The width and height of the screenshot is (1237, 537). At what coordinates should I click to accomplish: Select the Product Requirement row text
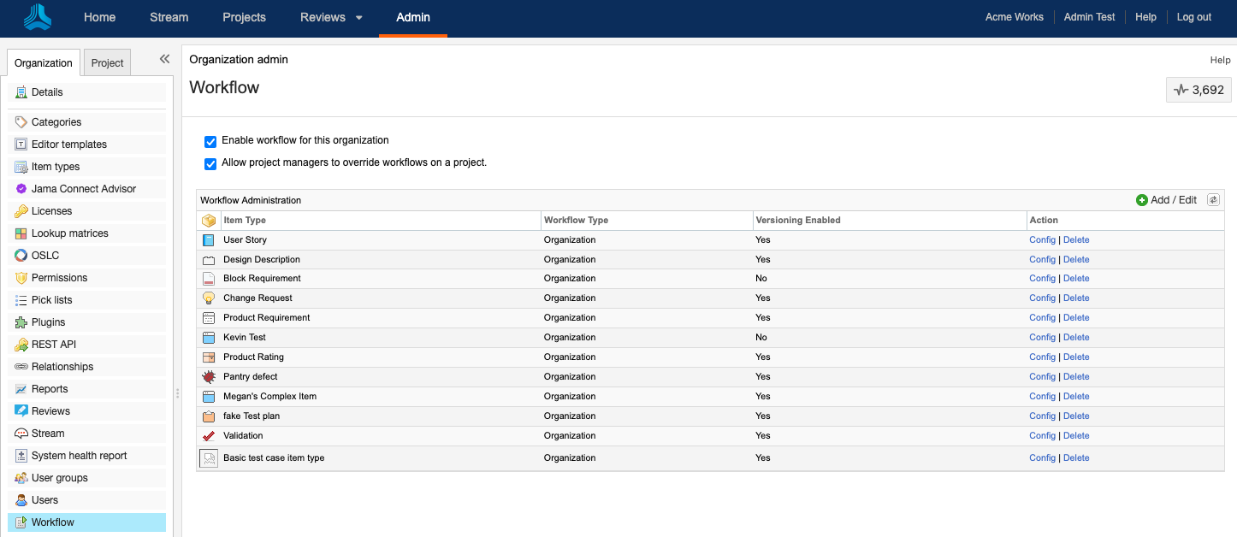coord(267,317)
